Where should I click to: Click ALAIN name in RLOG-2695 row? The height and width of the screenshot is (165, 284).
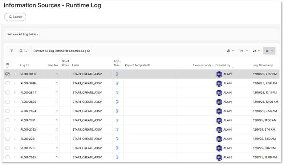pyautogui.click(x=227, y=157)
